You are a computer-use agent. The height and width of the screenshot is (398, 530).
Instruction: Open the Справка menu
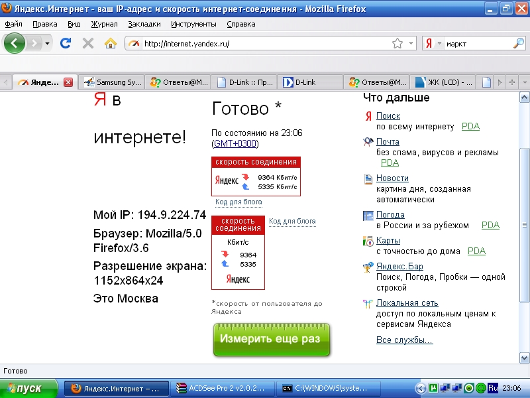pos(240,24)
